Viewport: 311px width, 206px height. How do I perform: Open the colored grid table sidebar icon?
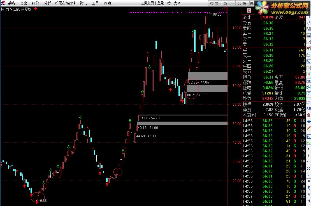coord(309,35)
